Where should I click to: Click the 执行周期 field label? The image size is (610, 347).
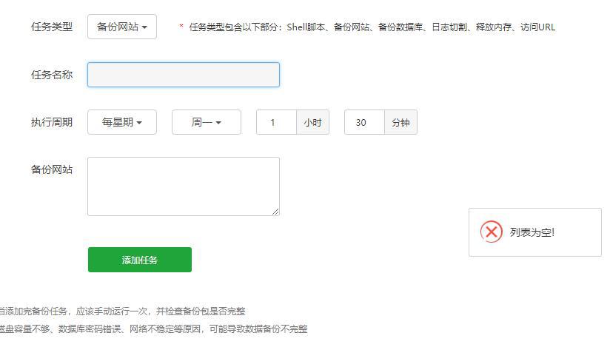pyautogui.click(x=52, y=122)
